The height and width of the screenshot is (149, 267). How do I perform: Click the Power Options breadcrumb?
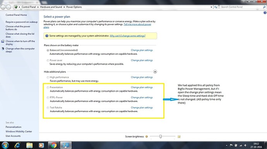74,7
